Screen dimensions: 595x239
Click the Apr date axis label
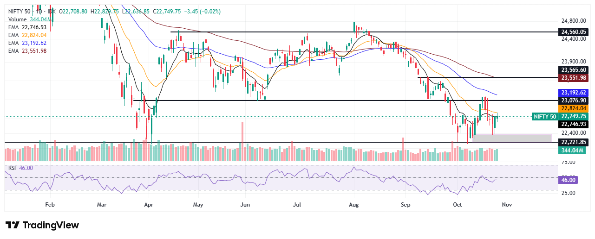coord(149,204)
